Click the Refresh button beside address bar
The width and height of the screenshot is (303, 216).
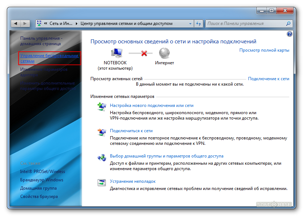(199, 23)
